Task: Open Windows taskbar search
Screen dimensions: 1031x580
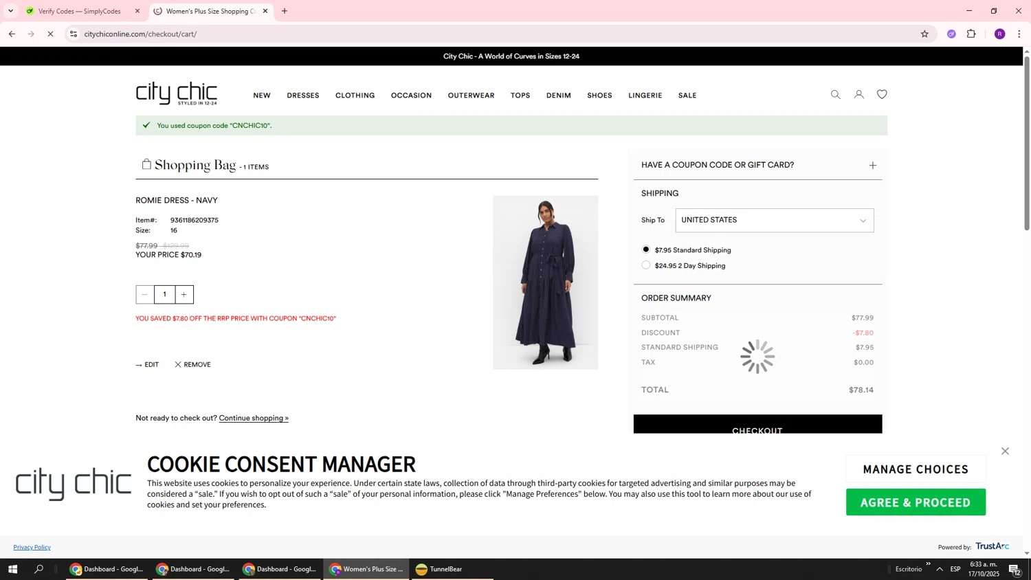Action: 39,570
